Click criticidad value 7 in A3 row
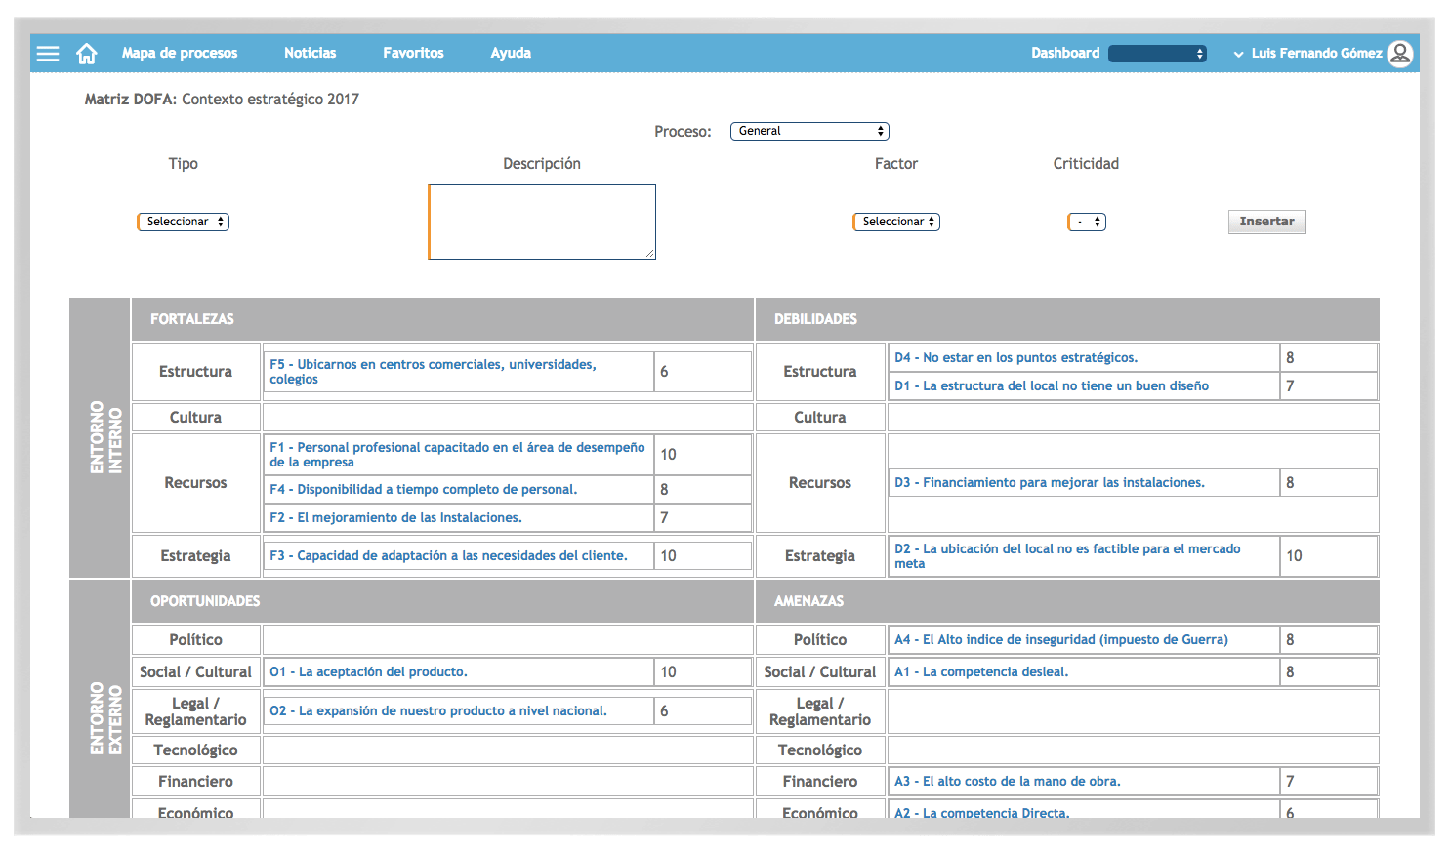1450x851 pixels. pos(1290,781)
